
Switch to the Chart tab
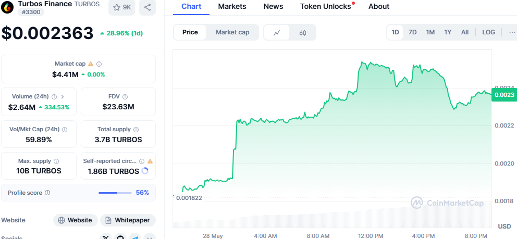191,7
